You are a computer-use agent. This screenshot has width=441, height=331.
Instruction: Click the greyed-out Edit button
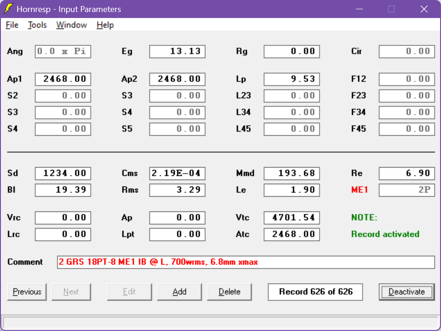tap(129, 292)
